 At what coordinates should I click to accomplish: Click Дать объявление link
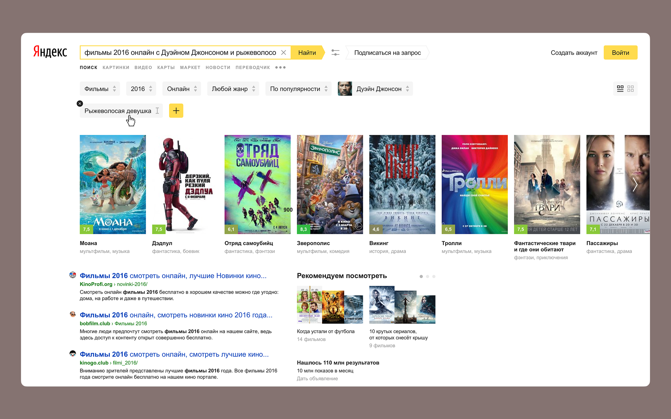click(317, 378)
